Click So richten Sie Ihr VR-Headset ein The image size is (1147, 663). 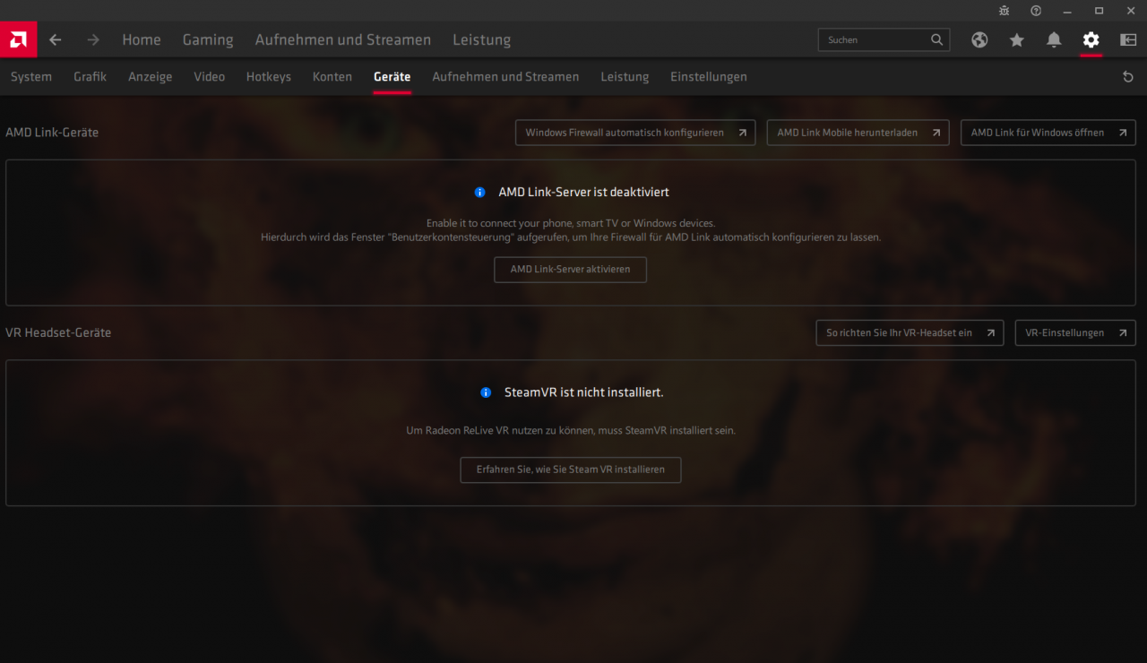(910, 332)
